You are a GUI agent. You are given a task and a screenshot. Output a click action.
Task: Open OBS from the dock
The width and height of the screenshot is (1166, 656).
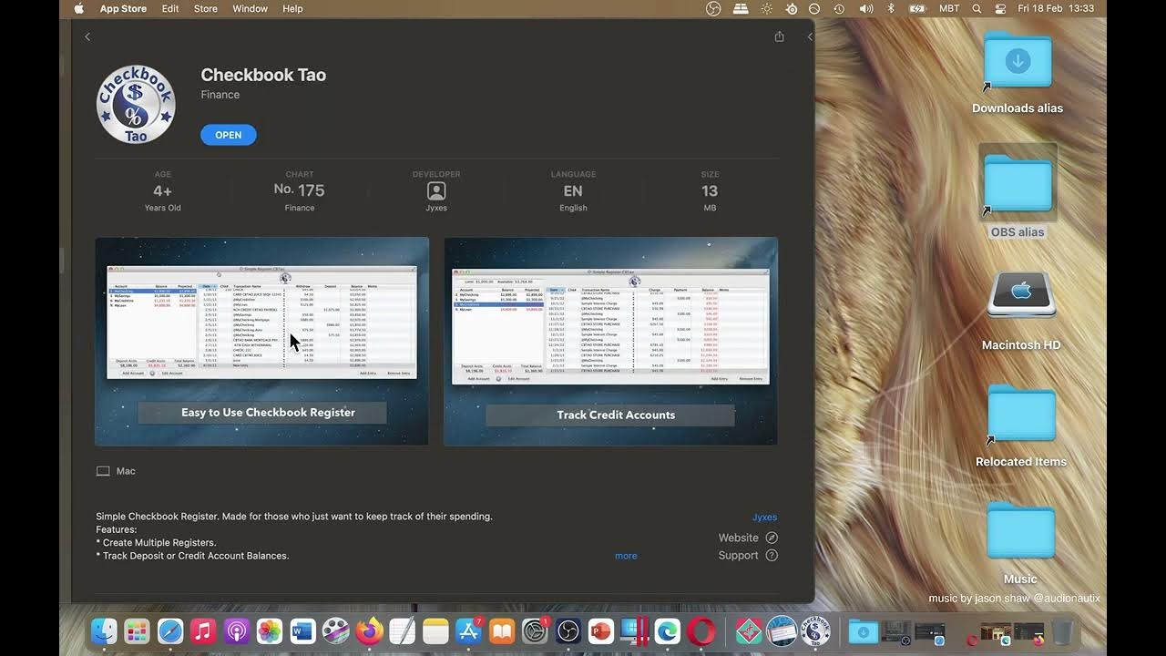(568, 631)
